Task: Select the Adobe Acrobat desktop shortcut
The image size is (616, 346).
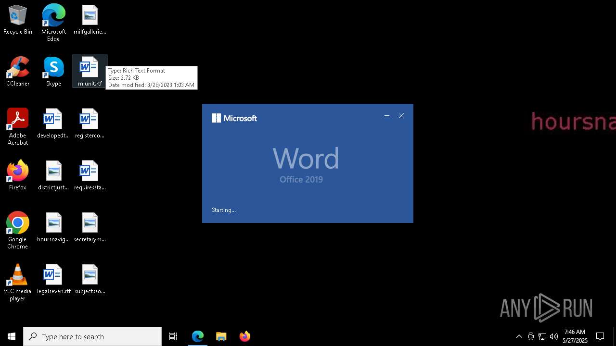Action: click(x=18, y=127)
